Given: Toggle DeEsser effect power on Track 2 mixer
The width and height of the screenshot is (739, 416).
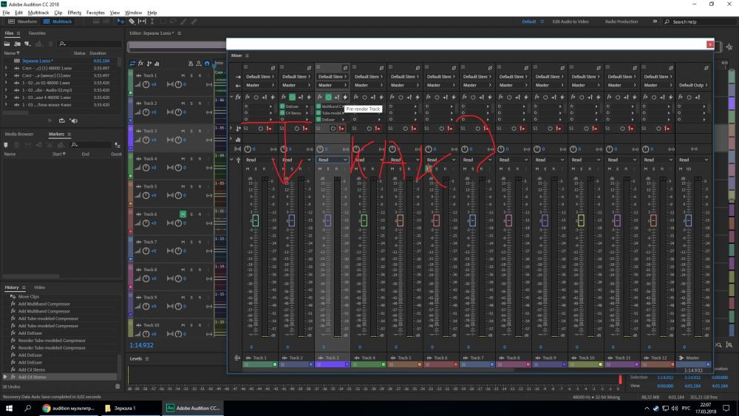Looking at the screenshot, I should click(282, 106).
